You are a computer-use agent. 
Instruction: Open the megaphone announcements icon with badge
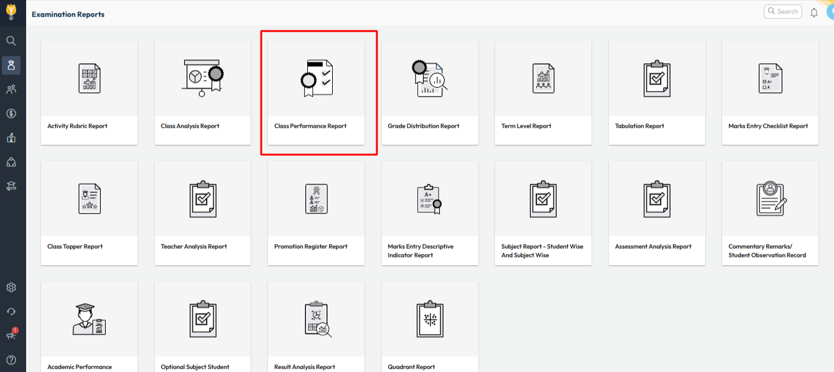(11, 335)
